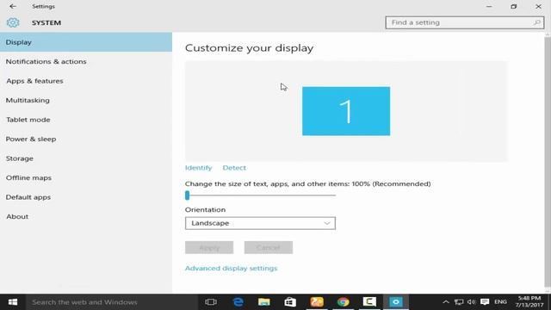Click the search magnifier in Find a setting
551x310 pixels.
(536, 22)
